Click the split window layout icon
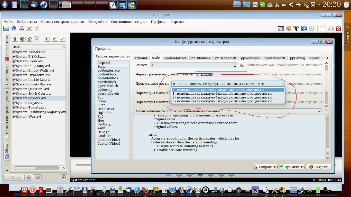The height and width of the screenshot is (197, 351). point(323,28)
